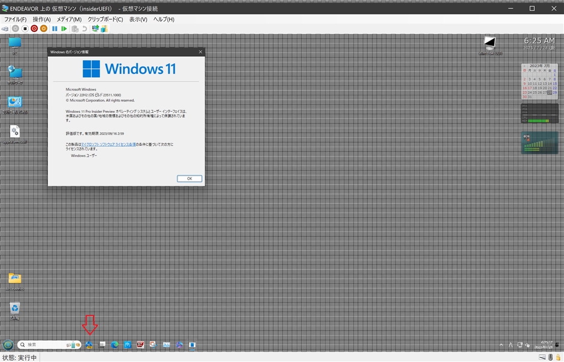Open the メディア(M) menu

(x=69, y=19)
